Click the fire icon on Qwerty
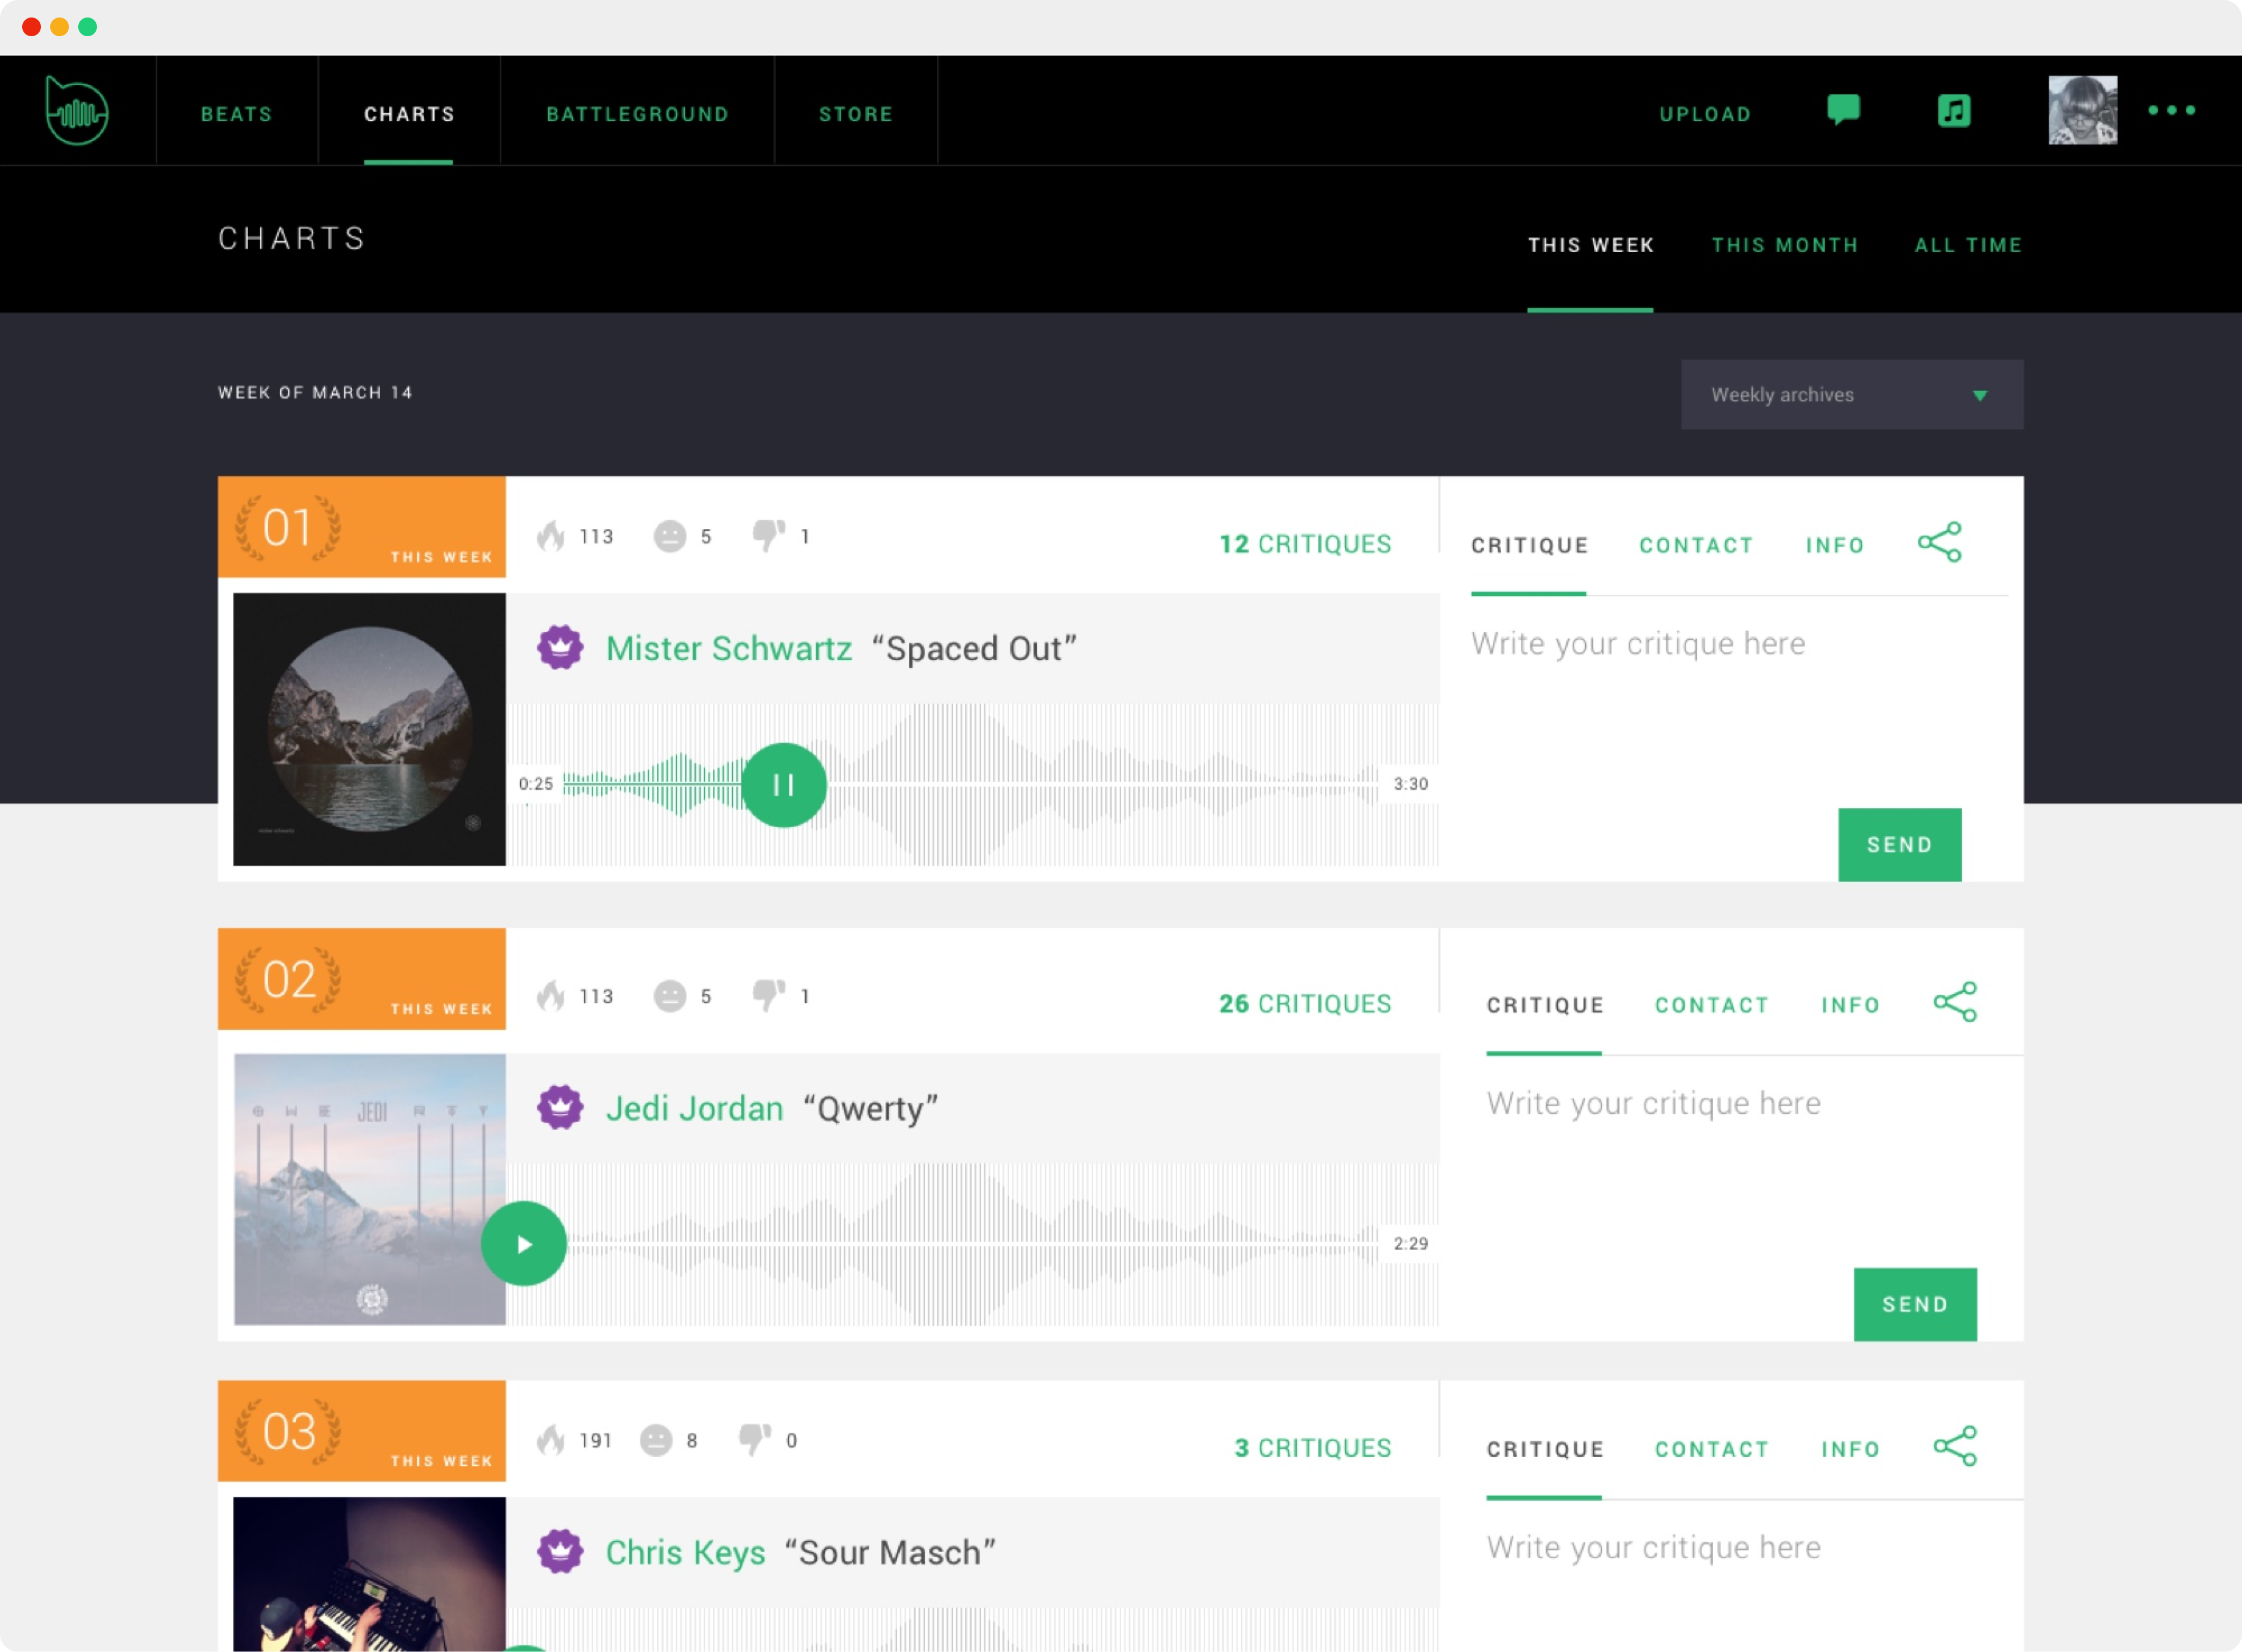The image size is (2242, 1652). 551,996
